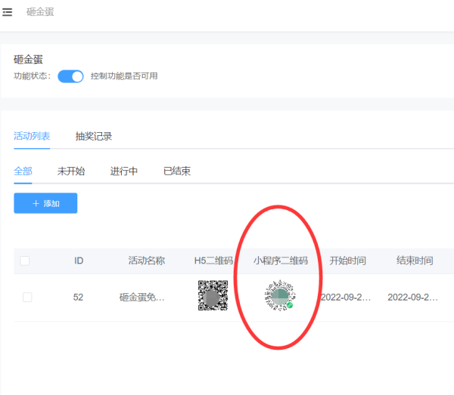454x395 pixels.
Task: Click the 小程序二维码 column header
Action: pyautogui.click(x=281, y=261)
